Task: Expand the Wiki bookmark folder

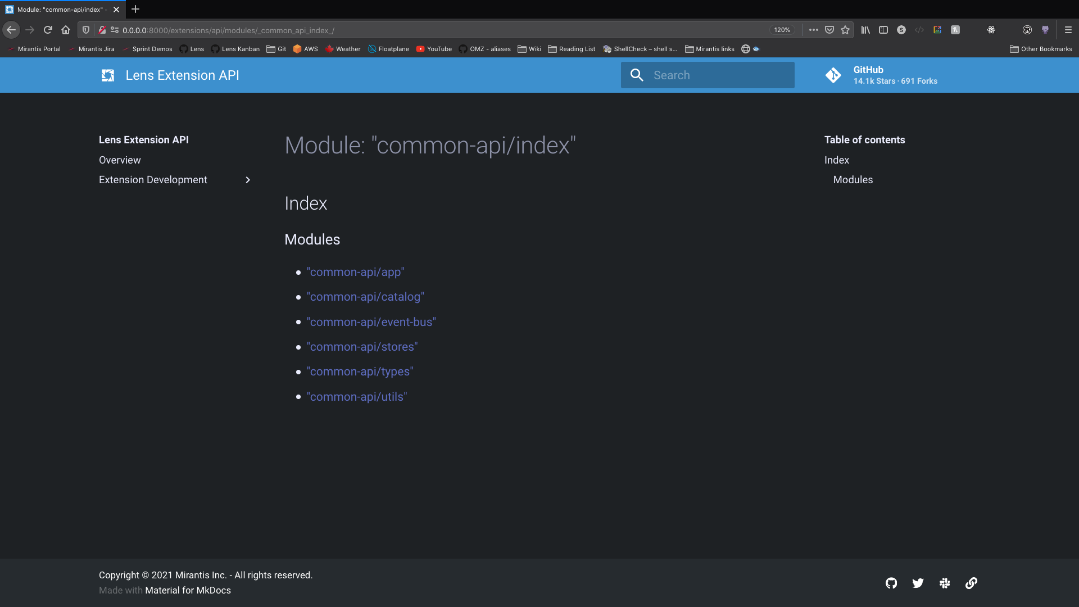Action: 529,49
